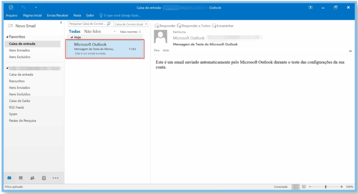Open the Mail view icon

[x=9, y=178]
